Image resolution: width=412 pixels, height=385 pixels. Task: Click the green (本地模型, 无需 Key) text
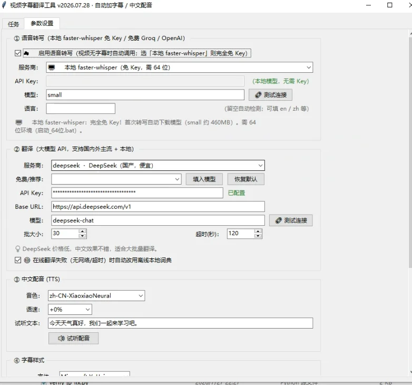(281, 81)
